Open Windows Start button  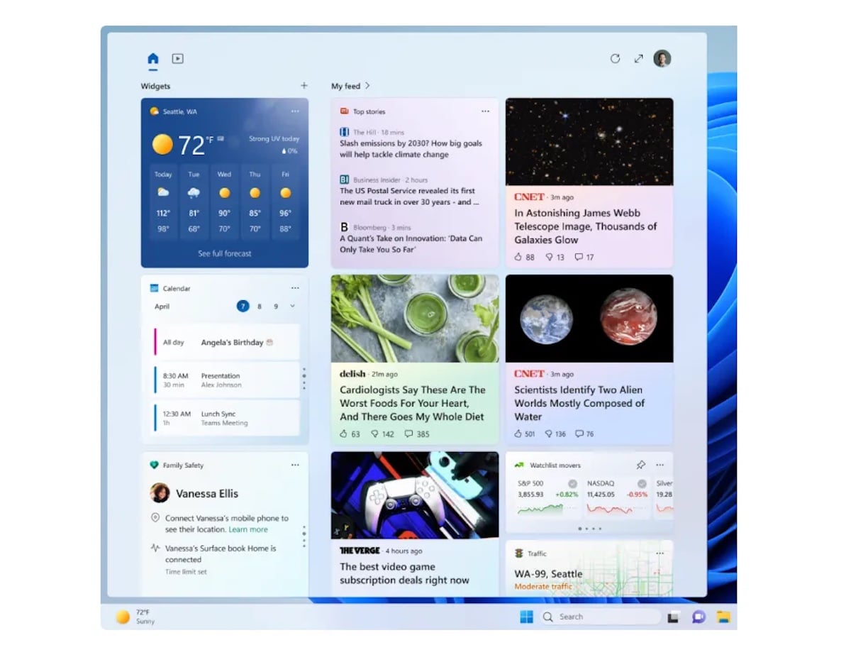526,617
